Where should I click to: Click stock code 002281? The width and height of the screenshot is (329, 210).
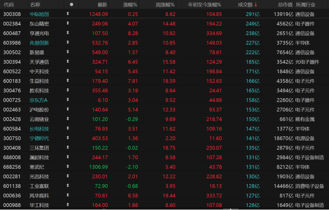(12, 177)
